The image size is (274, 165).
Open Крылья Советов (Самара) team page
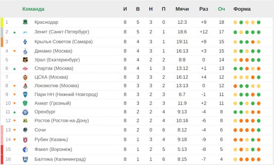pos(63,42)
